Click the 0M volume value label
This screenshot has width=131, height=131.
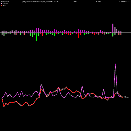[125, 96]
